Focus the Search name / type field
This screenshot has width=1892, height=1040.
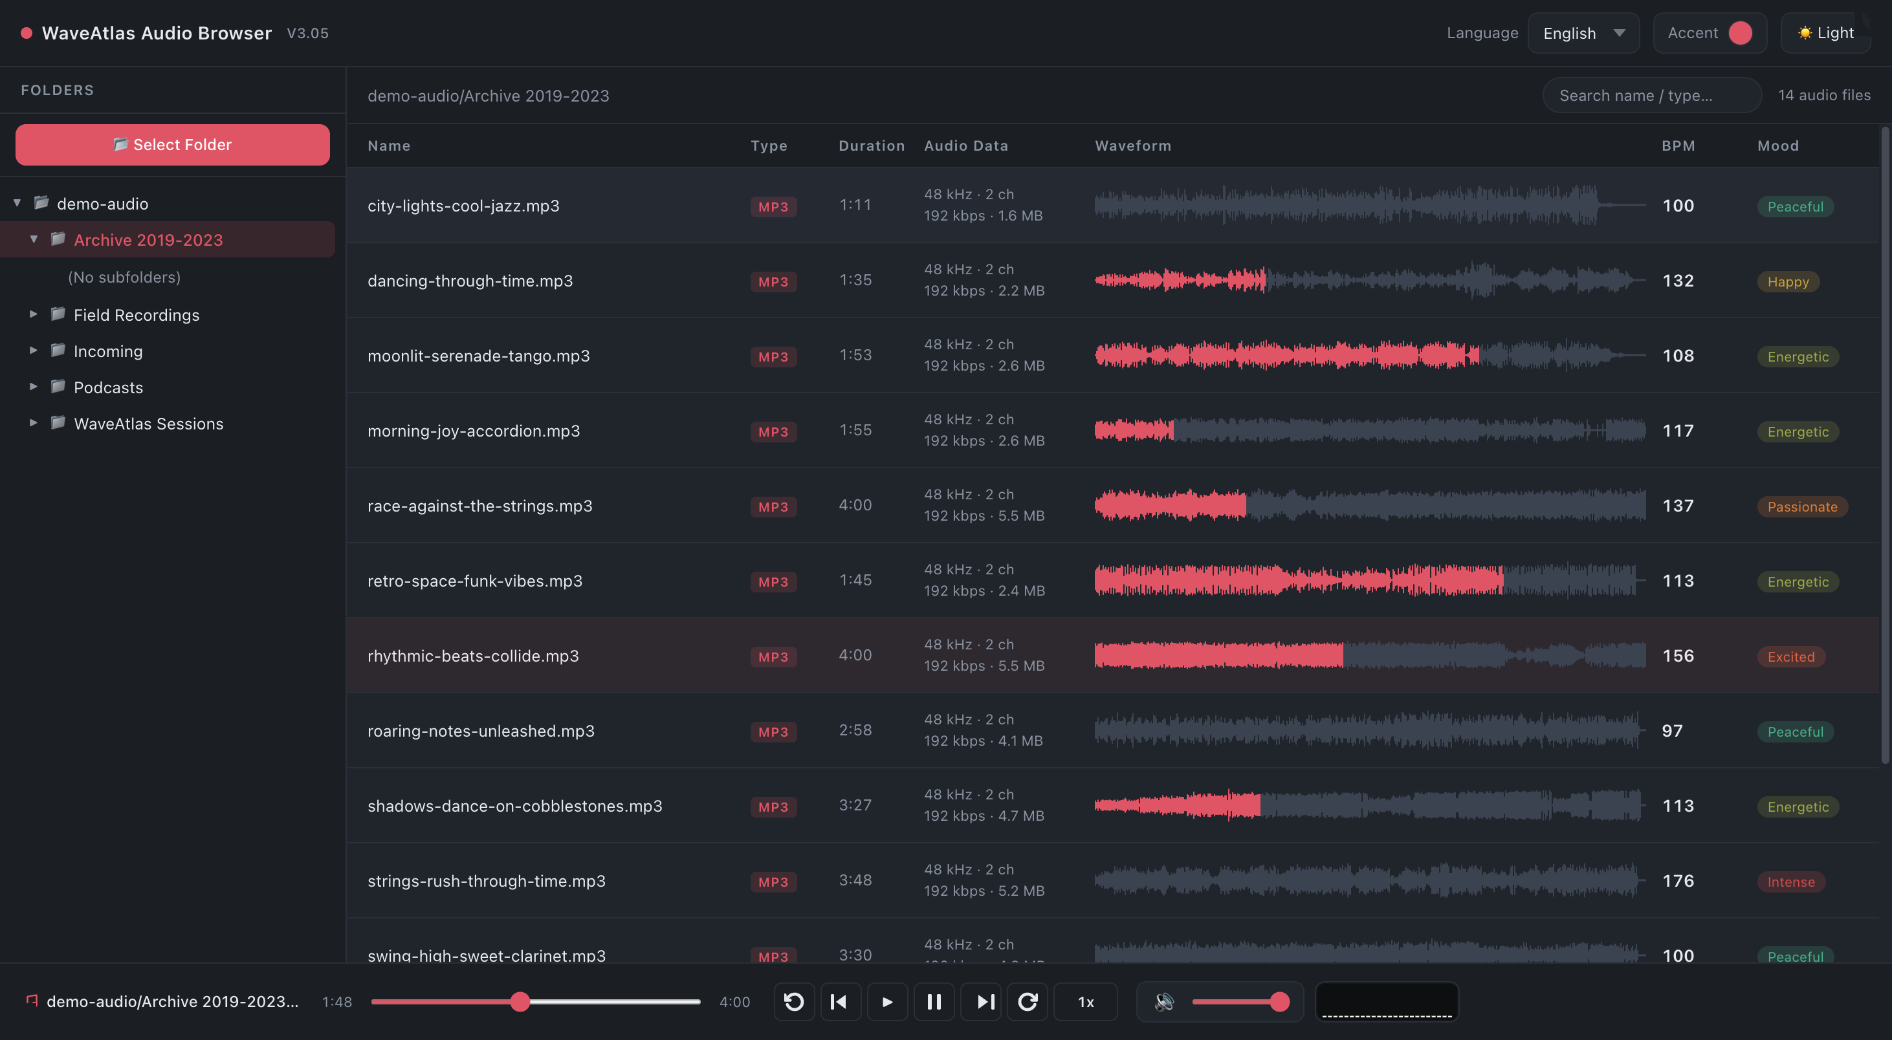coord(1652,96)
